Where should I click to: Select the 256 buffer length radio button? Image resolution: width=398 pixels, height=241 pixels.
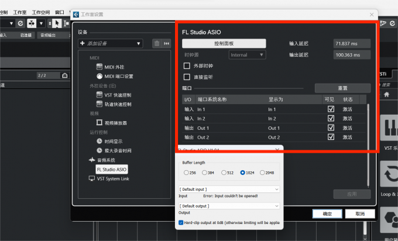[x=186, y=173]
